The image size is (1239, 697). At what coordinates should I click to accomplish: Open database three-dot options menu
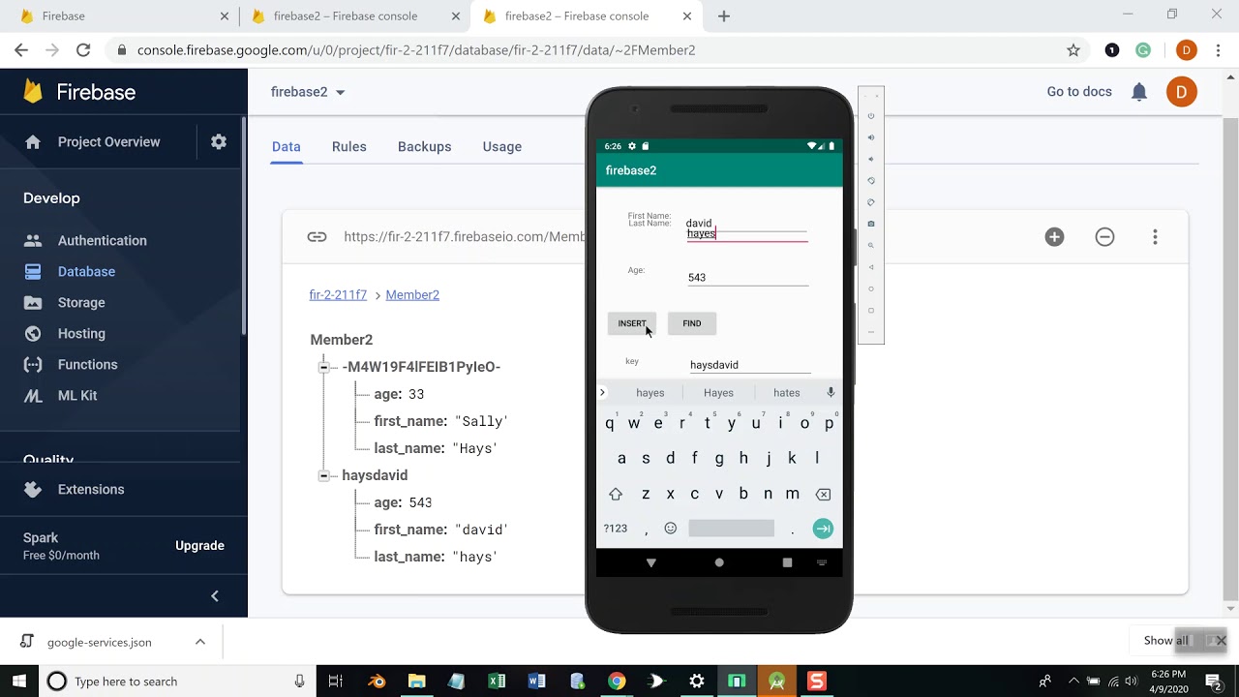click(x=1155, y=237)
